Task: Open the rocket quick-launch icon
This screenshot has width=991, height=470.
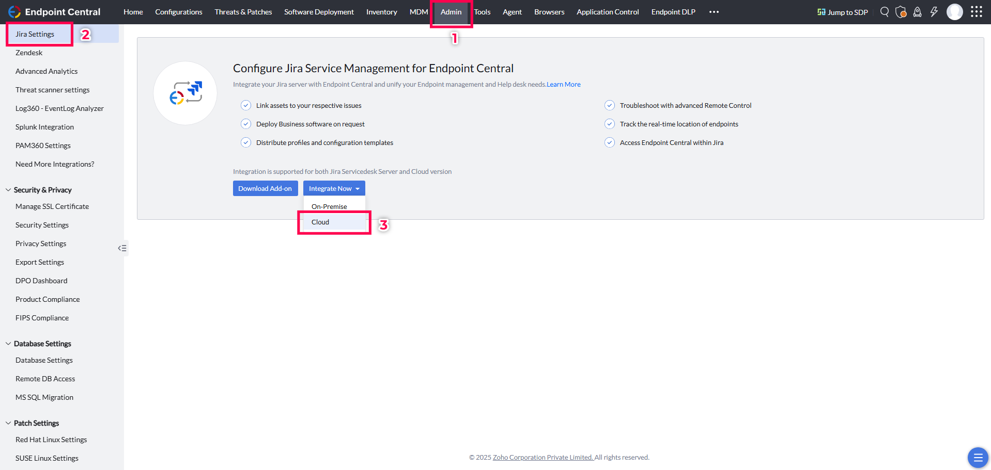Action: (918, 12)
